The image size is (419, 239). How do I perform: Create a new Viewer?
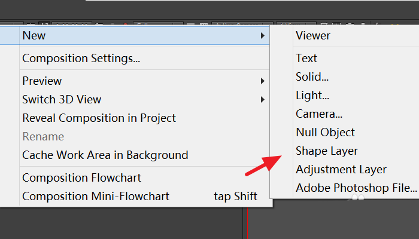[312, 36]
